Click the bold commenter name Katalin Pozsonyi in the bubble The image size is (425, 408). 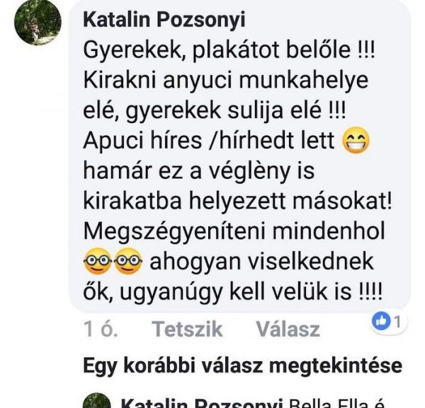coord(164,20)
